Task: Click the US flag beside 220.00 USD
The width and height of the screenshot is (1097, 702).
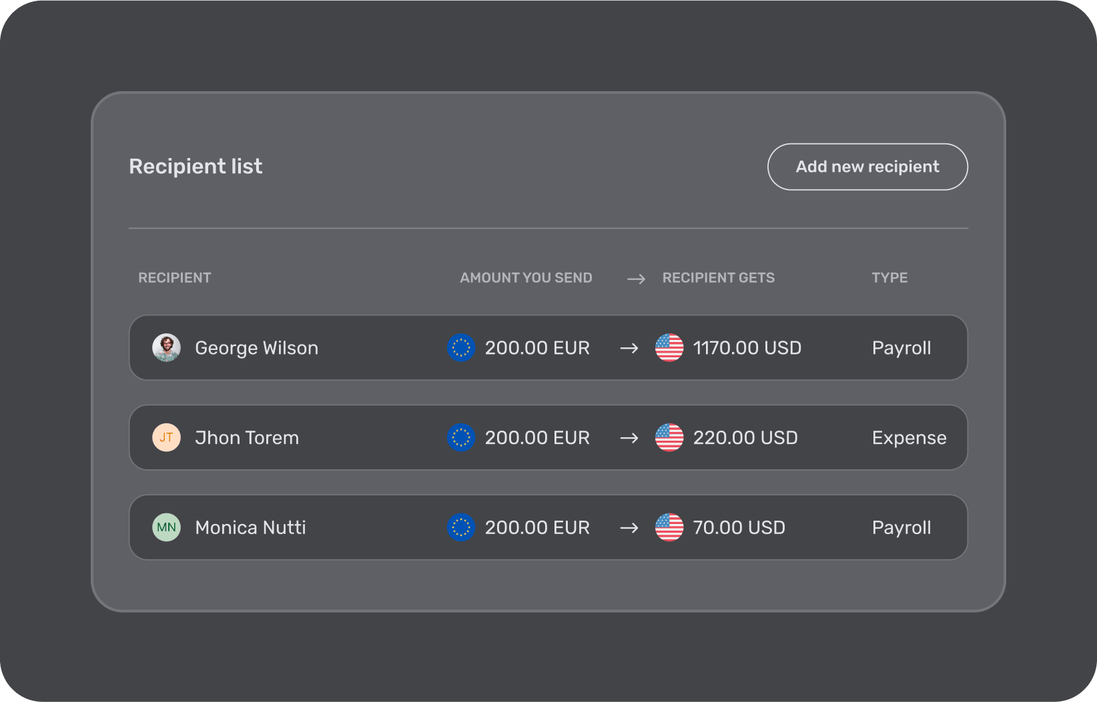Action: tap(669, 437)
